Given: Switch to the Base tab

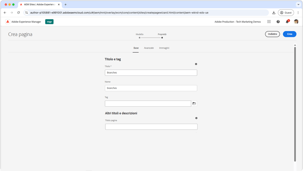Looking at the screenshot, I should pos(136,48).
